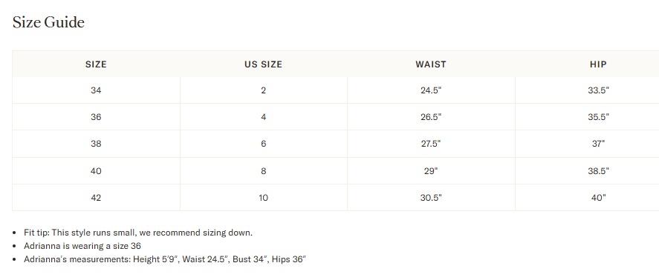This screenshot has width=659, height=280.
Task: Click 'Adrianna is wearing a size 36' text
Action: coord(82,246)
